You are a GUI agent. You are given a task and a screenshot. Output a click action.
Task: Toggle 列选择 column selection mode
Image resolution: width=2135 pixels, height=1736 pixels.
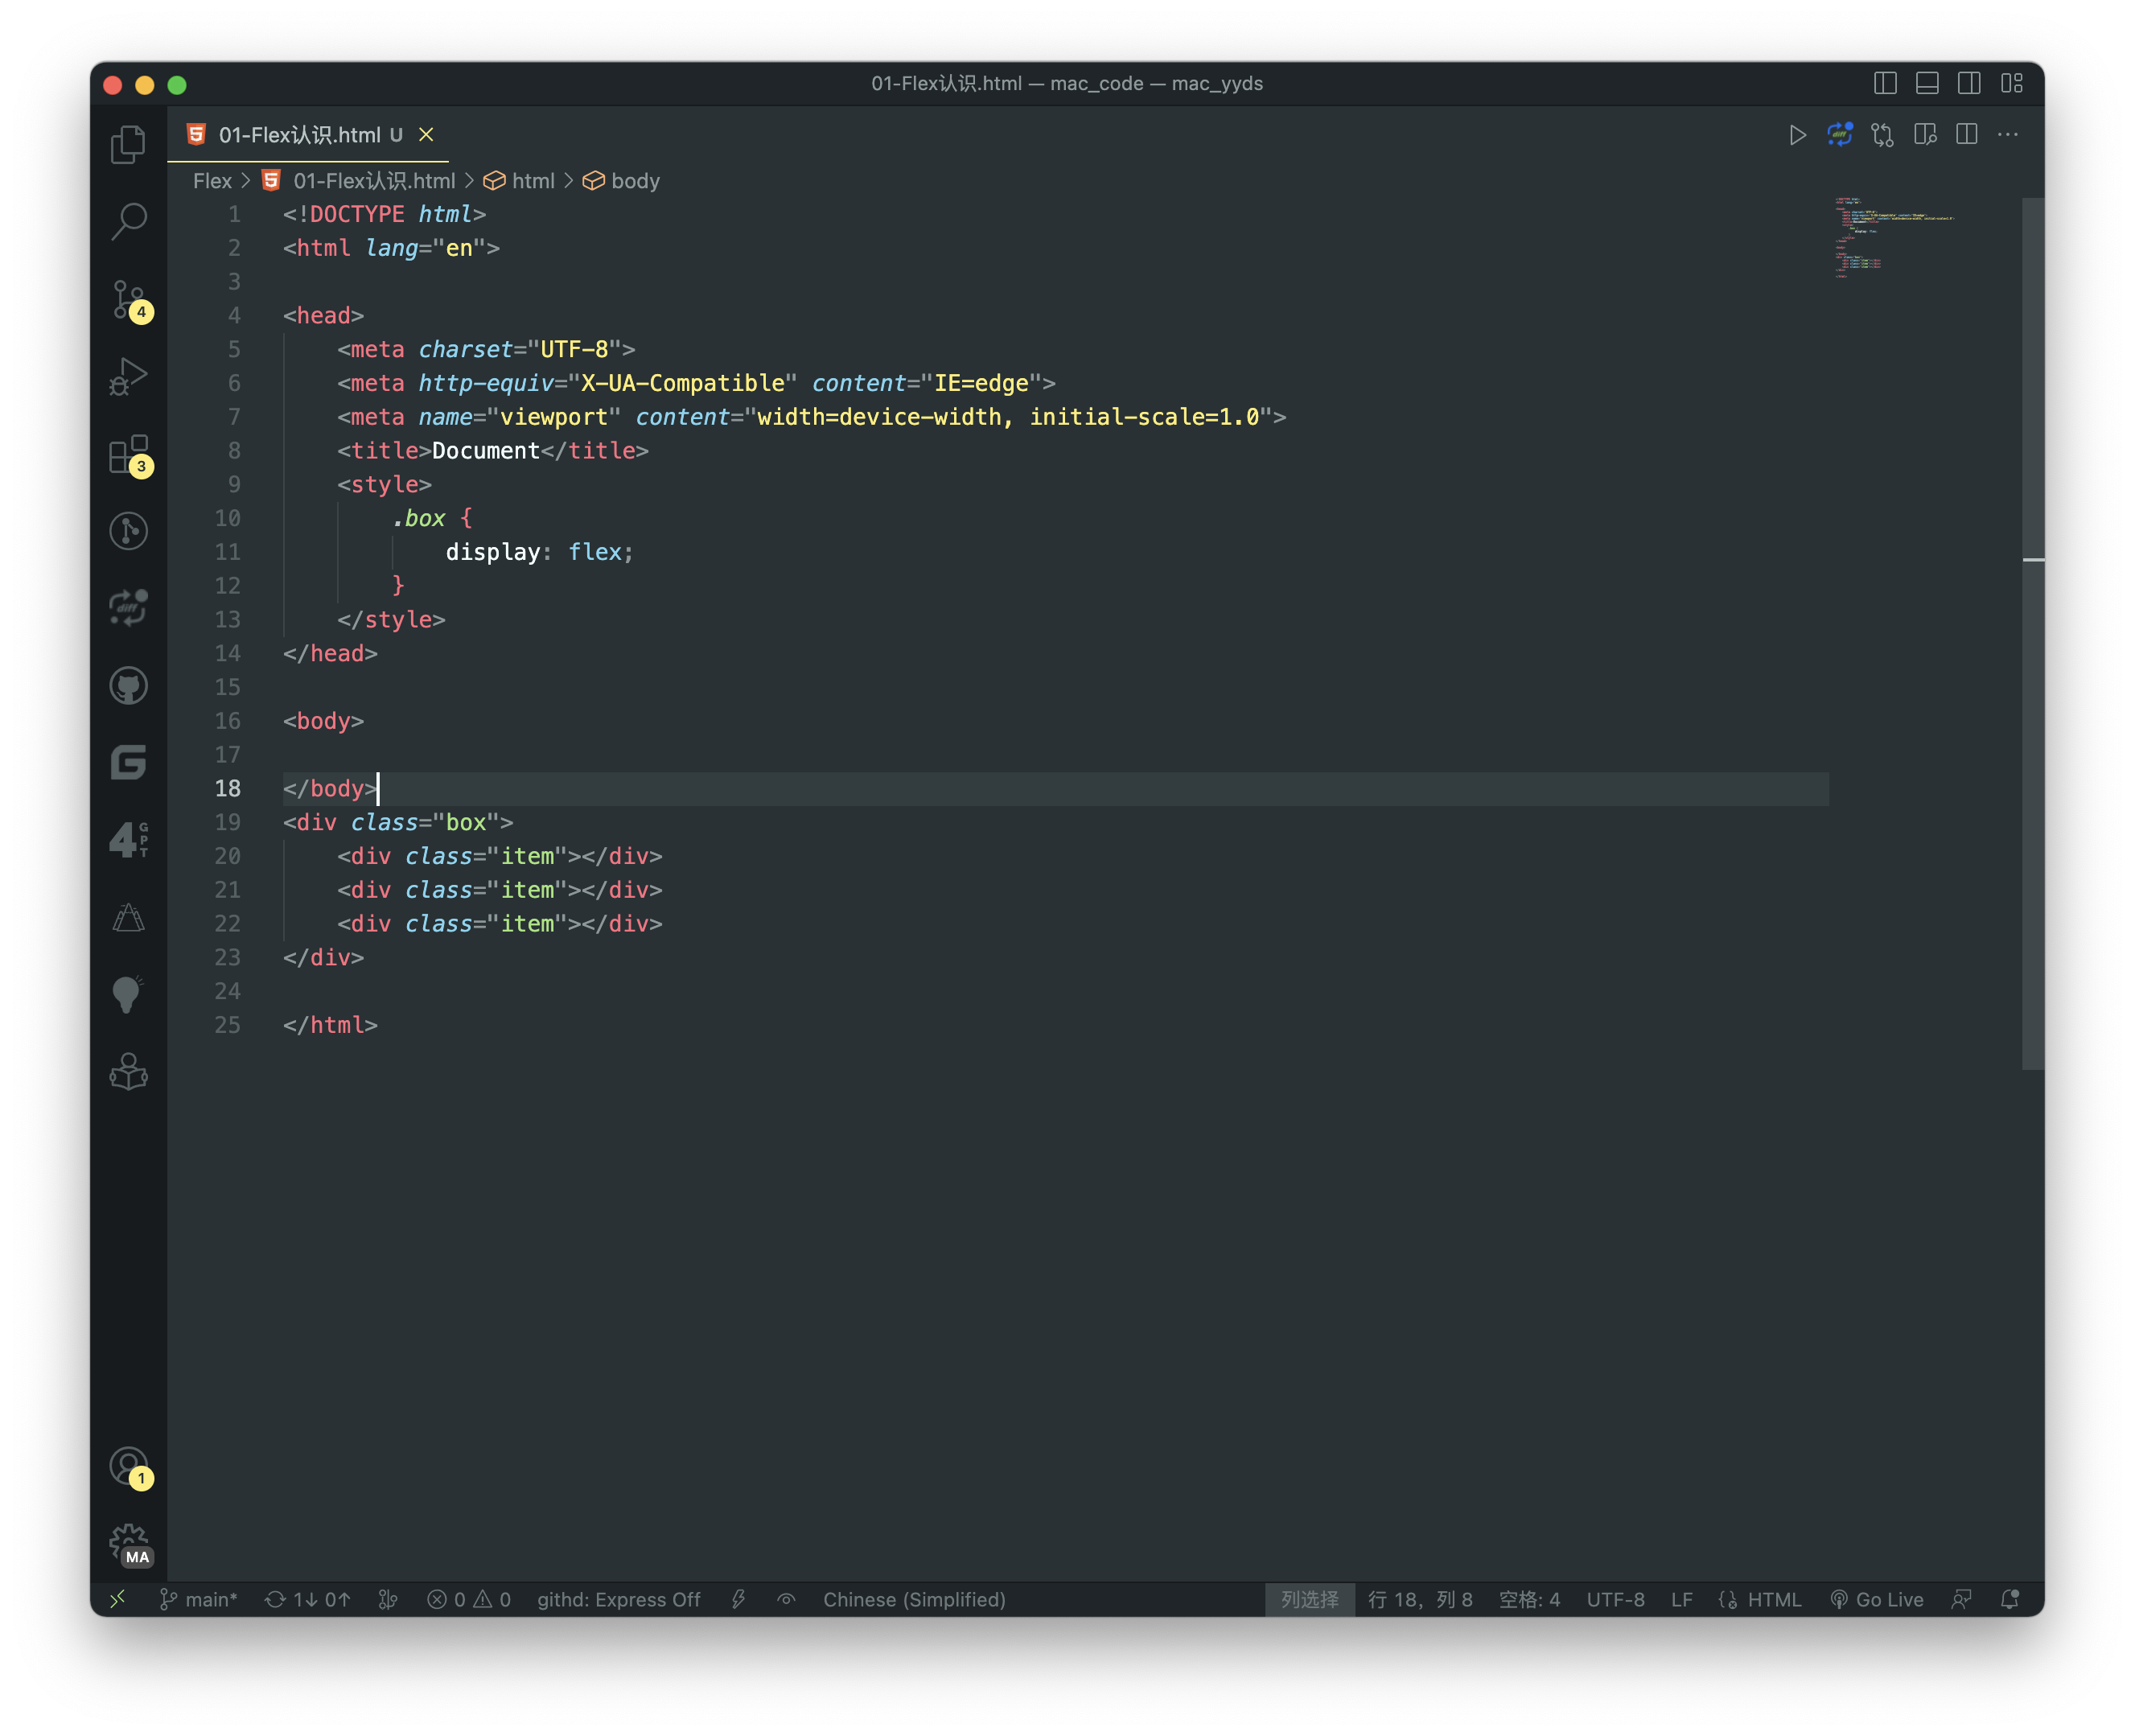click(1310, 1599)
